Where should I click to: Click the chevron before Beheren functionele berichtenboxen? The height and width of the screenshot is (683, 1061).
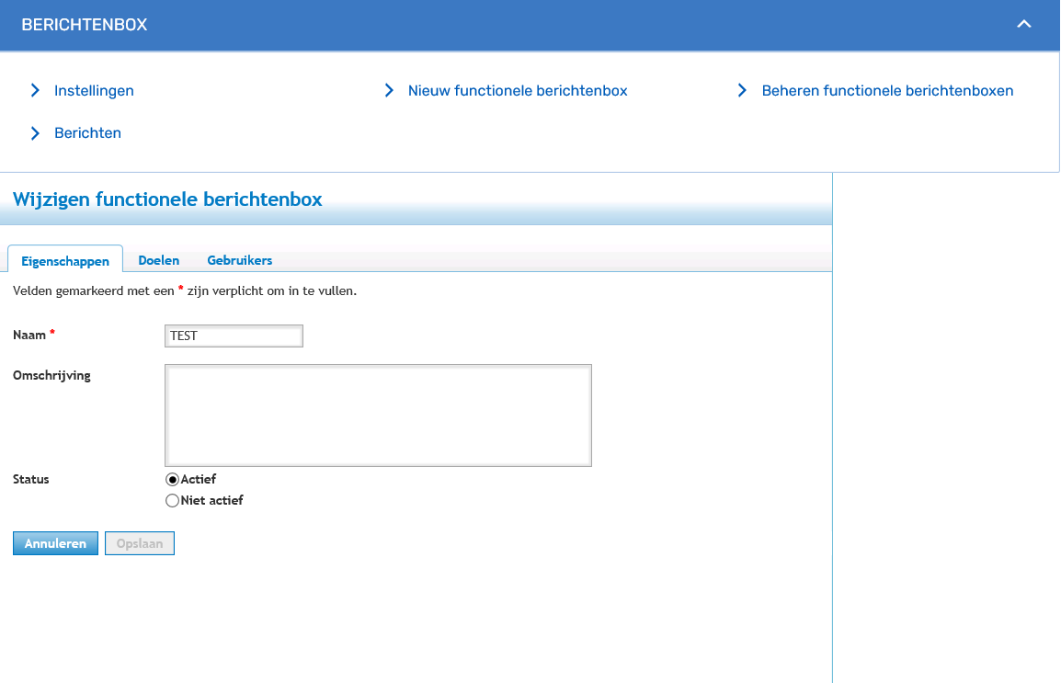click(742, 91)
